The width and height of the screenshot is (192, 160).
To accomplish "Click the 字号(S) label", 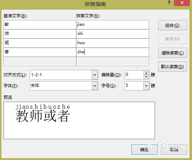I will click(109, 85).
